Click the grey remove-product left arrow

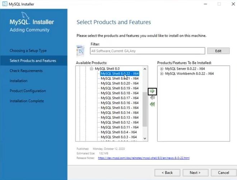(x=152, y=98)
